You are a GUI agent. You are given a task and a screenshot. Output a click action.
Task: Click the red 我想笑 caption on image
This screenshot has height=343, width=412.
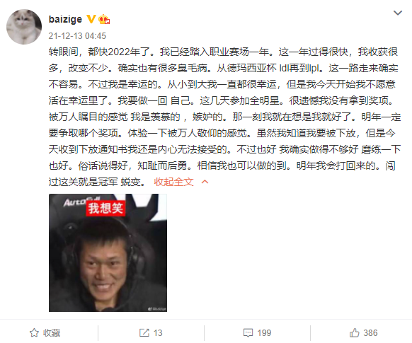pos(105,209)
